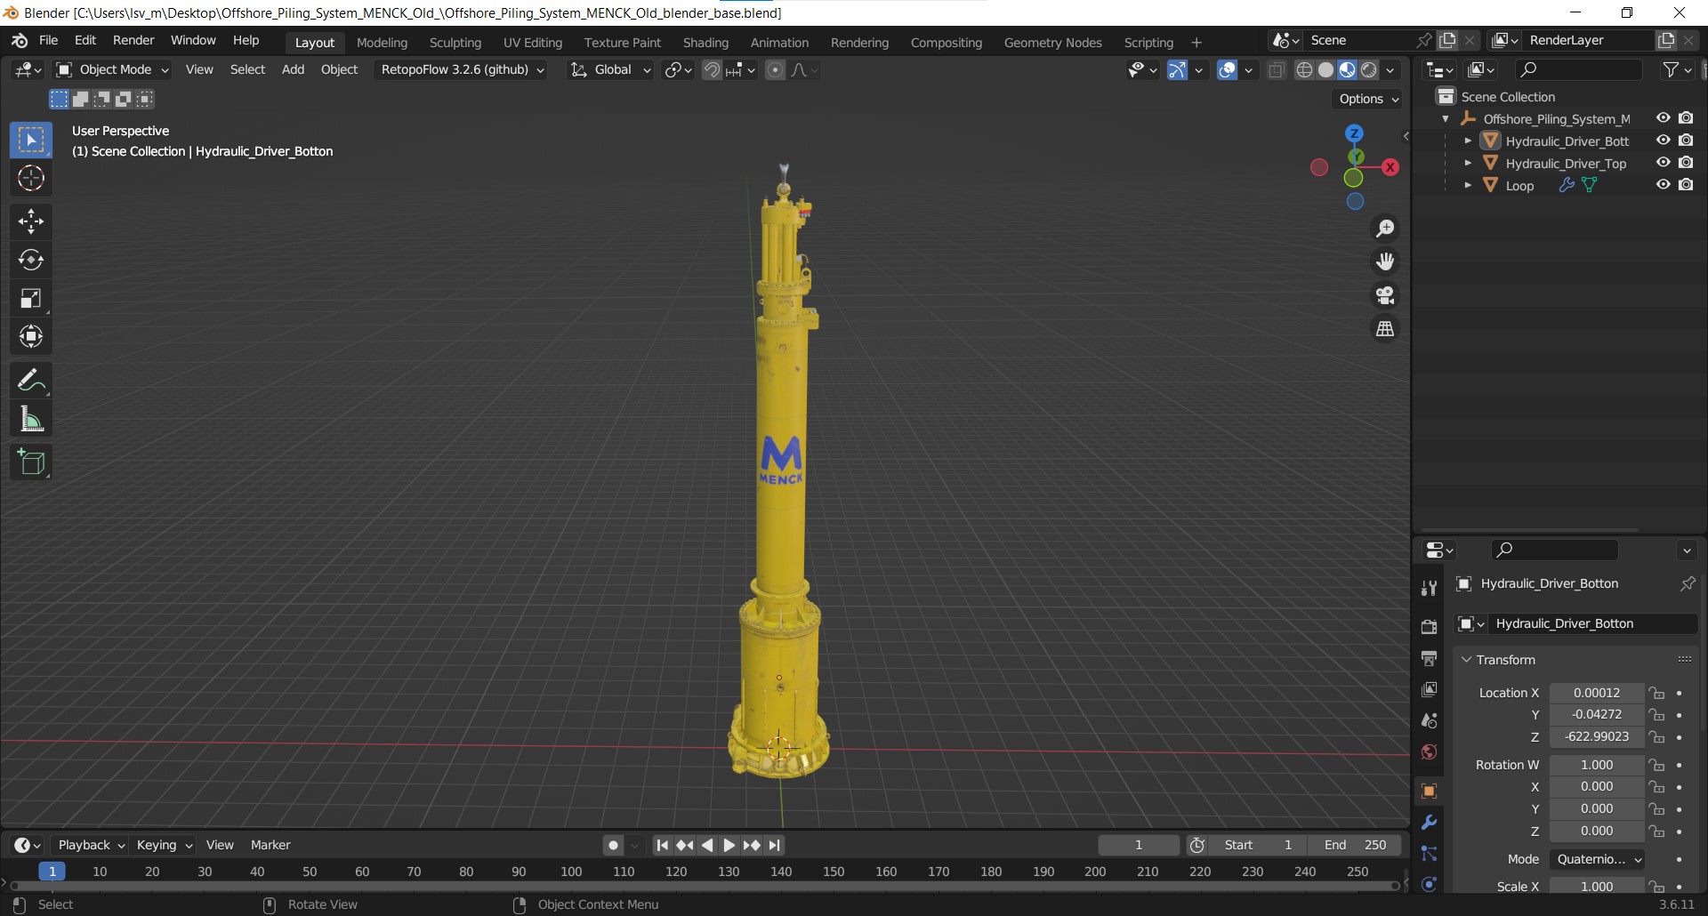Click the End frame 250 field

coord(1355,845)
